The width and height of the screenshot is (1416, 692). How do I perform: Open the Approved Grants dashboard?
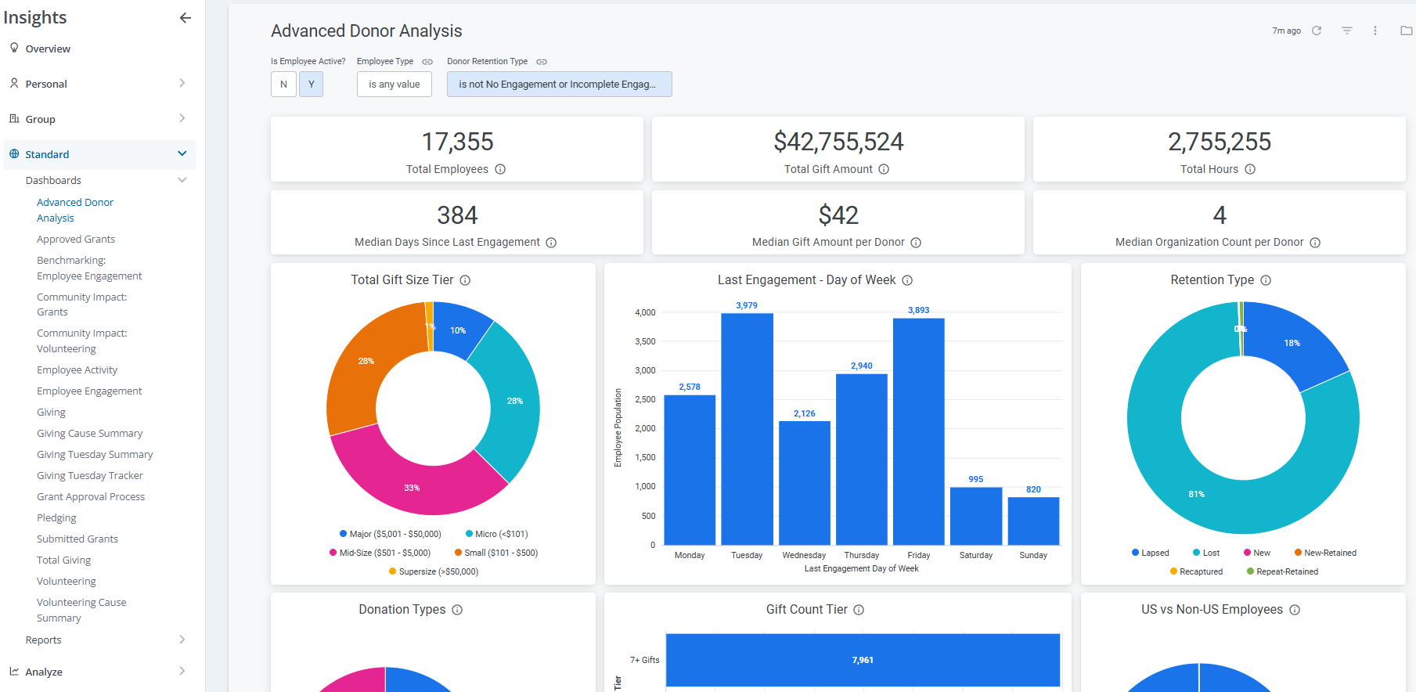pos(76,239)
